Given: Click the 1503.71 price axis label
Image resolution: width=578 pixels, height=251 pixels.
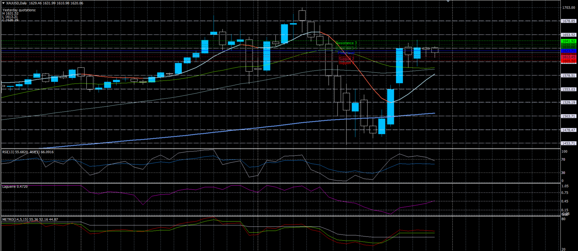Looking at the screenshot, I should 569,116.
